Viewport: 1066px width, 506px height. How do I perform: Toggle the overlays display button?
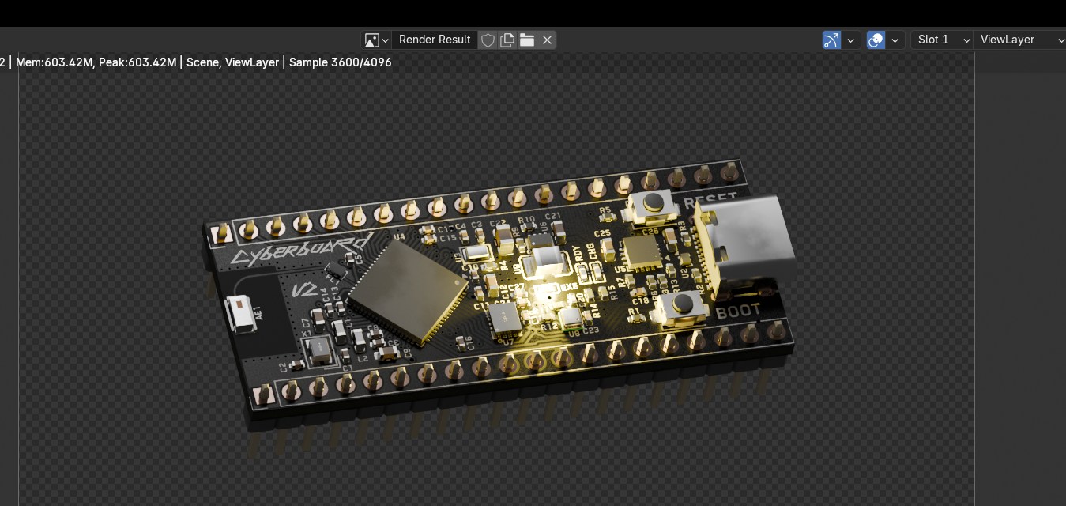tap(876, 40)
